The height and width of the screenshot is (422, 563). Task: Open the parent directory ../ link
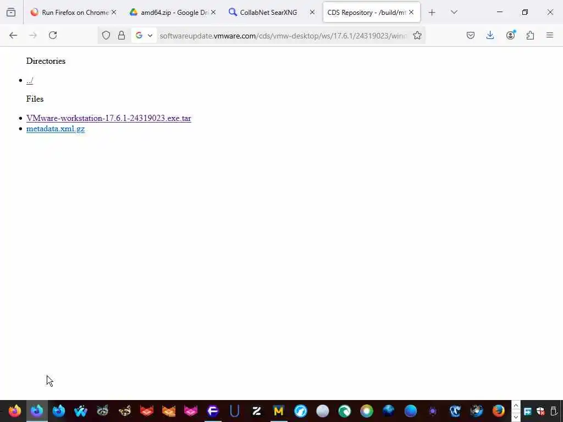point(30,81)
